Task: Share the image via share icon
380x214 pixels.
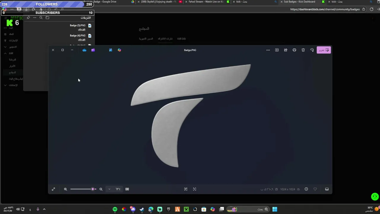Action: coord(286,50)
